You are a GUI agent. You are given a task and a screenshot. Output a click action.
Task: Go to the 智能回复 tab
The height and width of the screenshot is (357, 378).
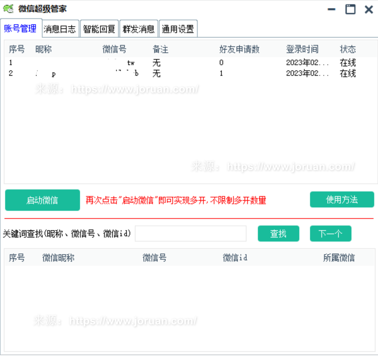[x=99, y=29]
